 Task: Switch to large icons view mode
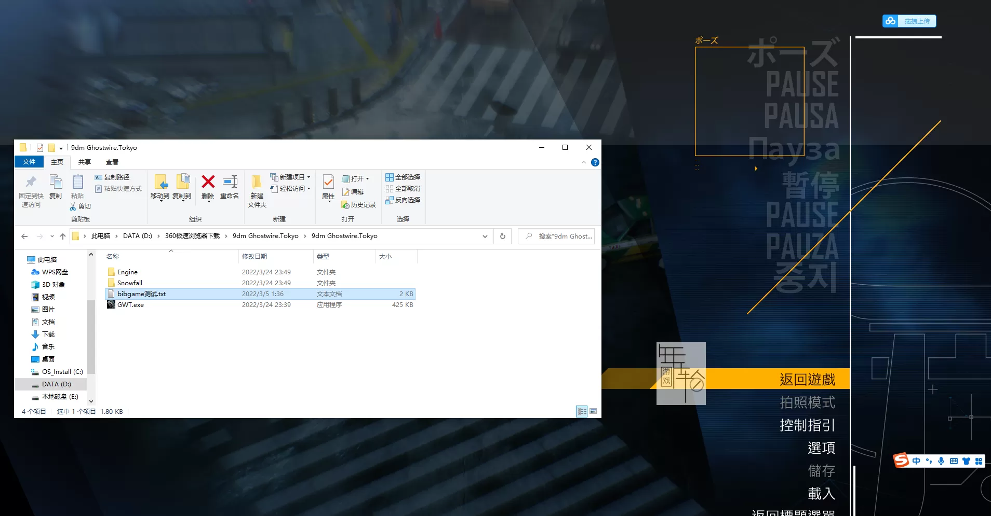(x=593, y=411)
